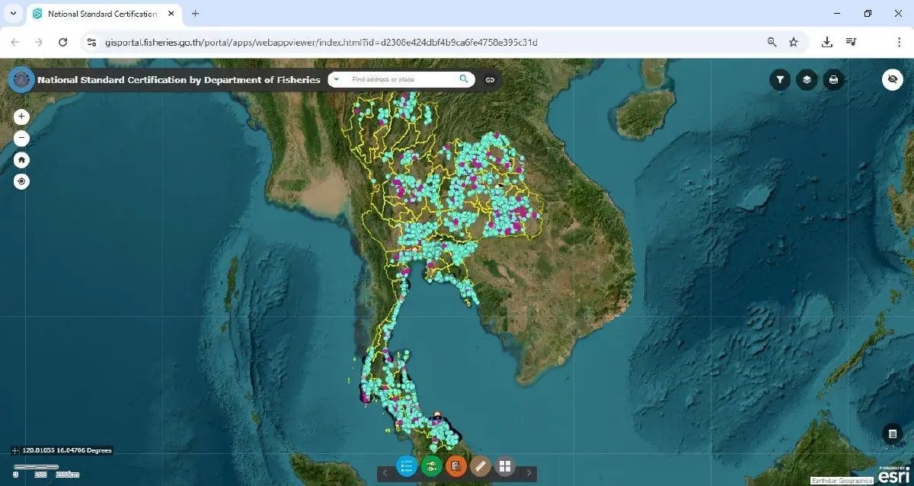Click right chevron of widget carousel
This screenshot has height=486, width=914.
529,472
